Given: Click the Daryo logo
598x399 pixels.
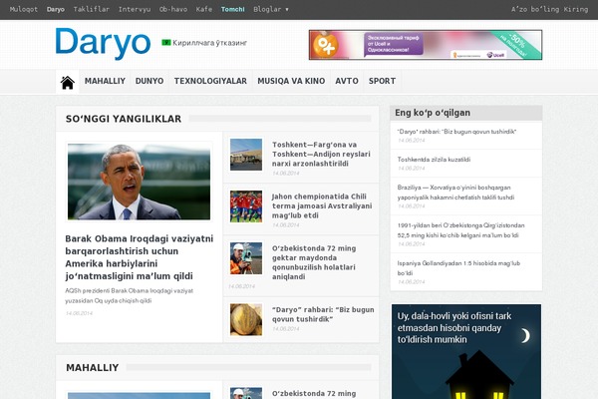Looking at the screenshot, I should tap(102, 43).
